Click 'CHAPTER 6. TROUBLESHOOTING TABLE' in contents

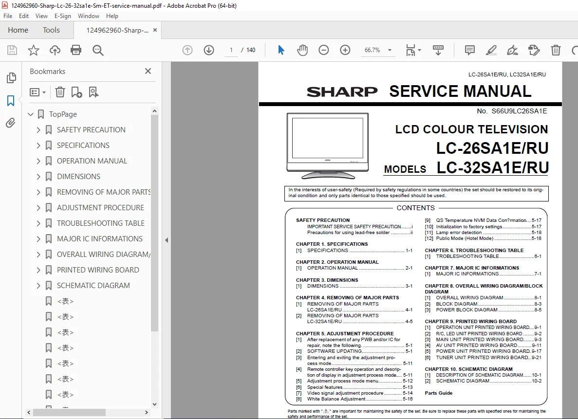coord(474,250)
